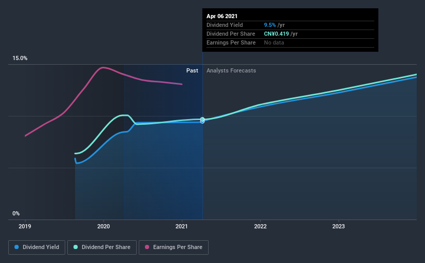This screenshot has height=263, width=425.
Task: Click the blue Dividend Yield legend dot
Action: pos(17,247)
